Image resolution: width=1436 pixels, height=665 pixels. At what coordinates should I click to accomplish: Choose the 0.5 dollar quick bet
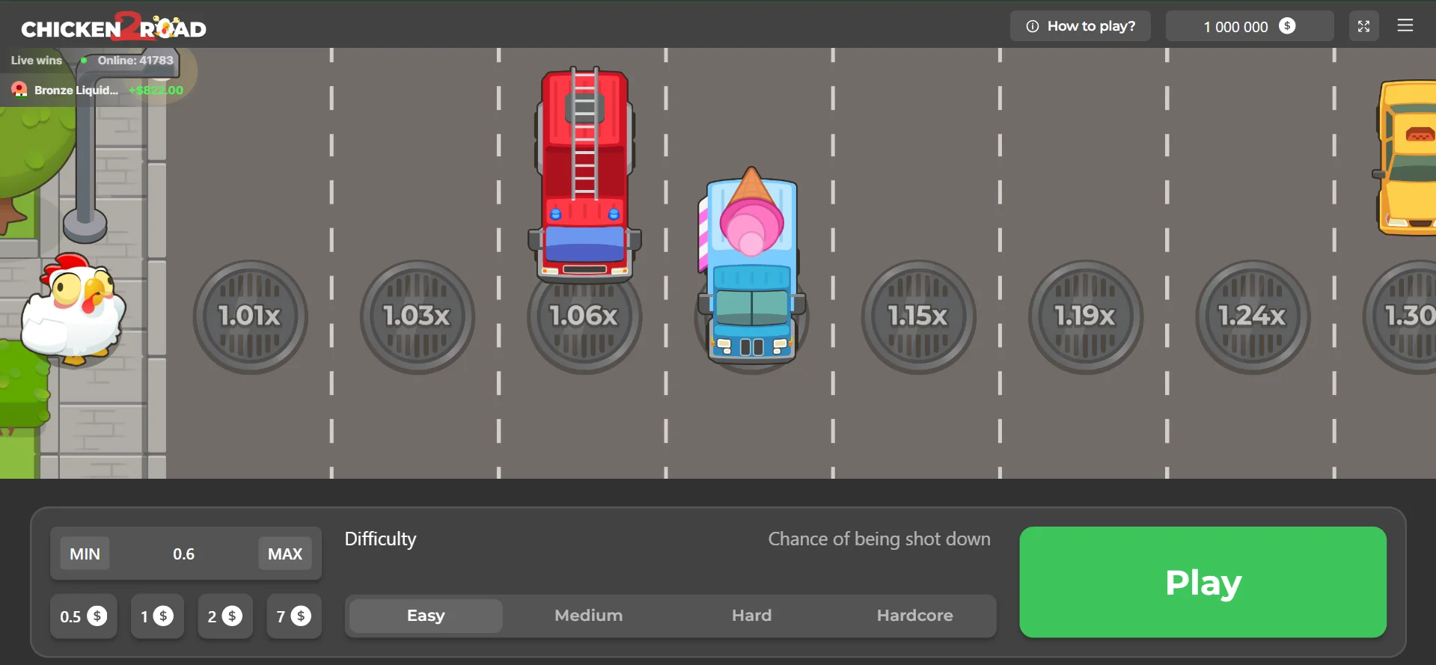[x=84, y=616]
